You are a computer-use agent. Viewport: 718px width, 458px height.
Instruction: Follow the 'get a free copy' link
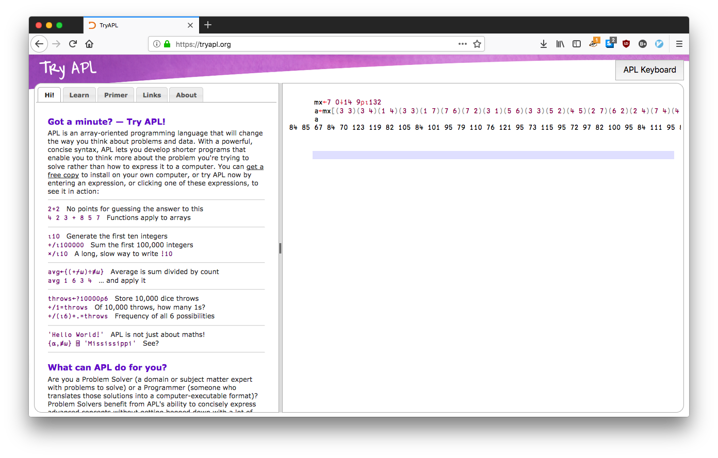tap(255, 166)
